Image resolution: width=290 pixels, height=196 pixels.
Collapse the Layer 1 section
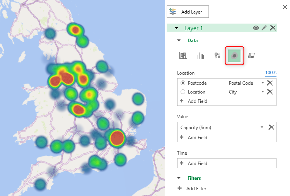(176, 28)
